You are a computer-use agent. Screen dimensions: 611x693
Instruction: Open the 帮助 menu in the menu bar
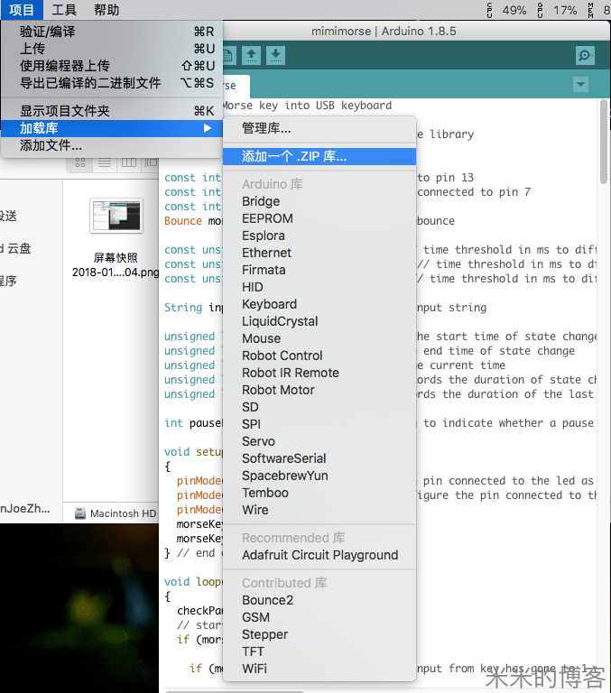[106, 10]
